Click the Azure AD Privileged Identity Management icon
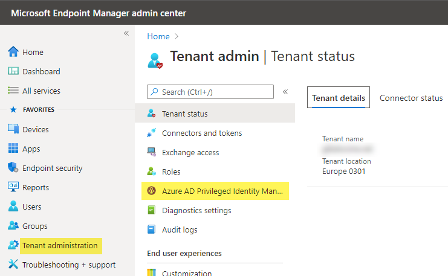Screen dimensions: 448x276 [151, 190]
